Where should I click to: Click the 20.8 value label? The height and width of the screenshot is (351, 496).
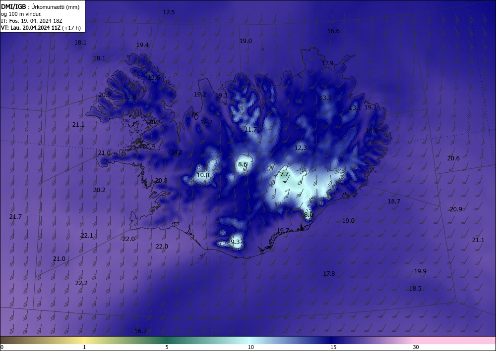[161, 181]
